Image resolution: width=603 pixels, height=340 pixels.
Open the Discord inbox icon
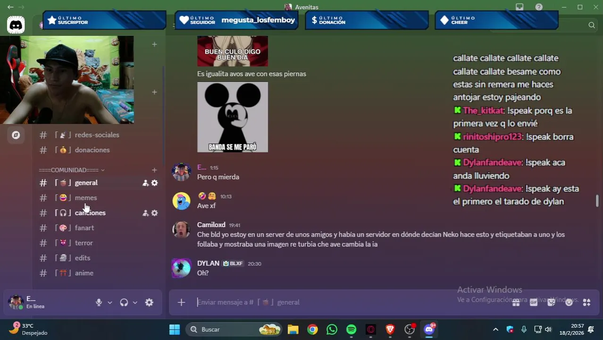[519, 7]
